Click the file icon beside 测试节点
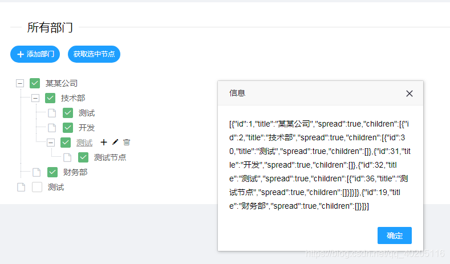This screenshot has width=450, height=264. pos(67,157)
